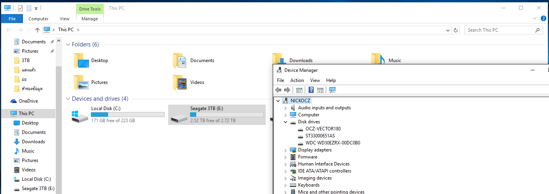The image size is (549, 194).
Task: Expand Audio inputs and outputs node
Action: (286, 108)
